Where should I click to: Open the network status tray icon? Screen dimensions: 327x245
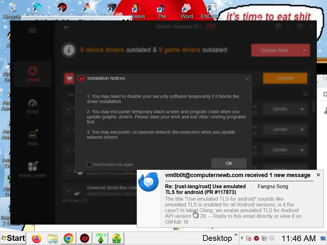264,238
